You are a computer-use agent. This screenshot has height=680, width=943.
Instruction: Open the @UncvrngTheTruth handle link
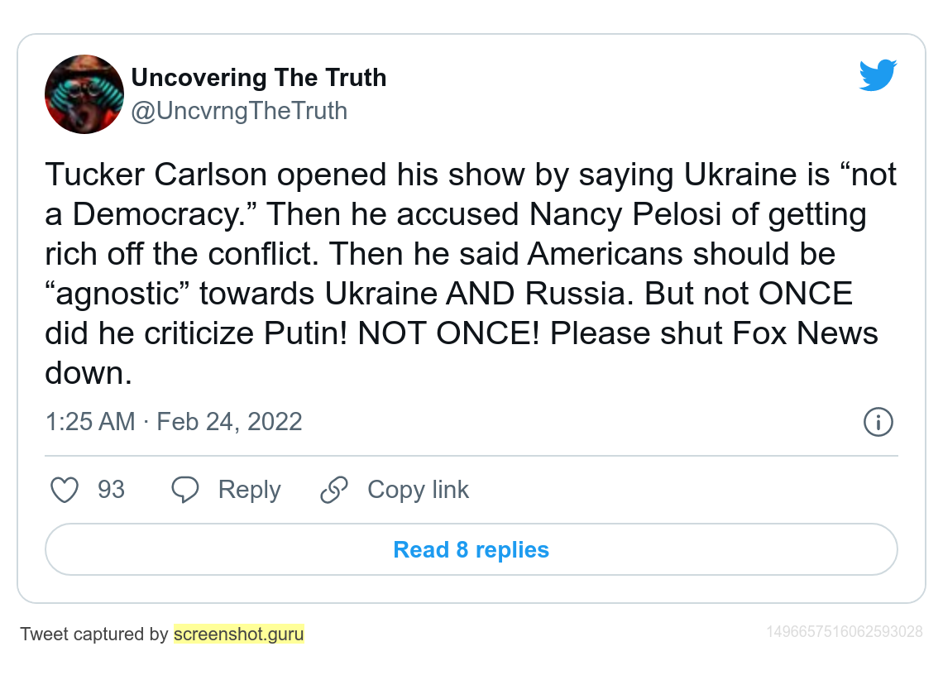[x=239, y=111]
